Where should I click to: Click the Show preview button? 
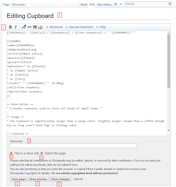tap(38, 179)
